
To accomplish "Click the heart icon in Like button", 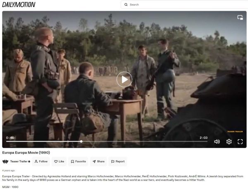I will [x=56, y=161].
